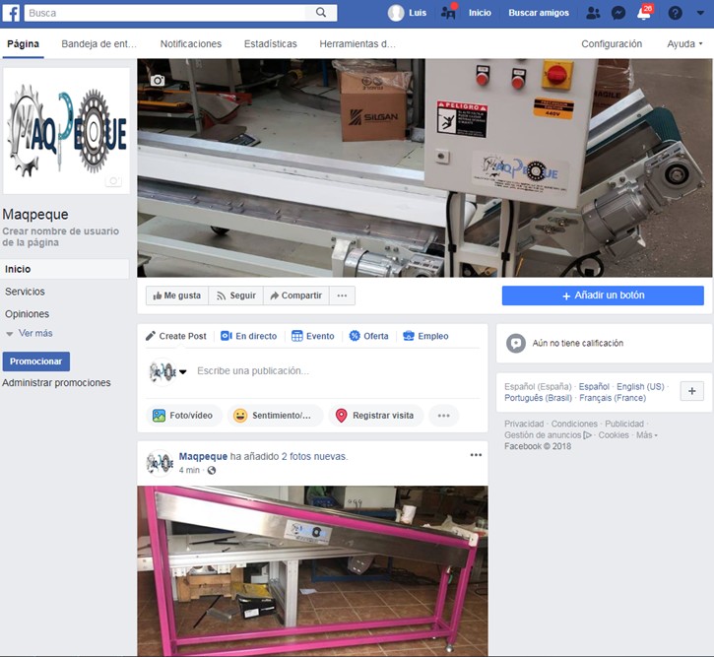
Task: Open Cookies footer link
Action: tap(614, 435)
